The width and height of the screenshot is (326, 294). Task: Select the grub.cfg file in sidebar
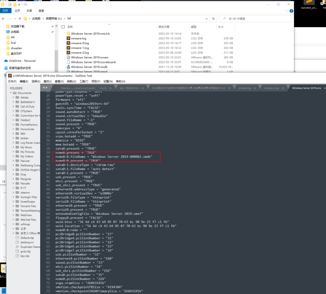[25, 251]
